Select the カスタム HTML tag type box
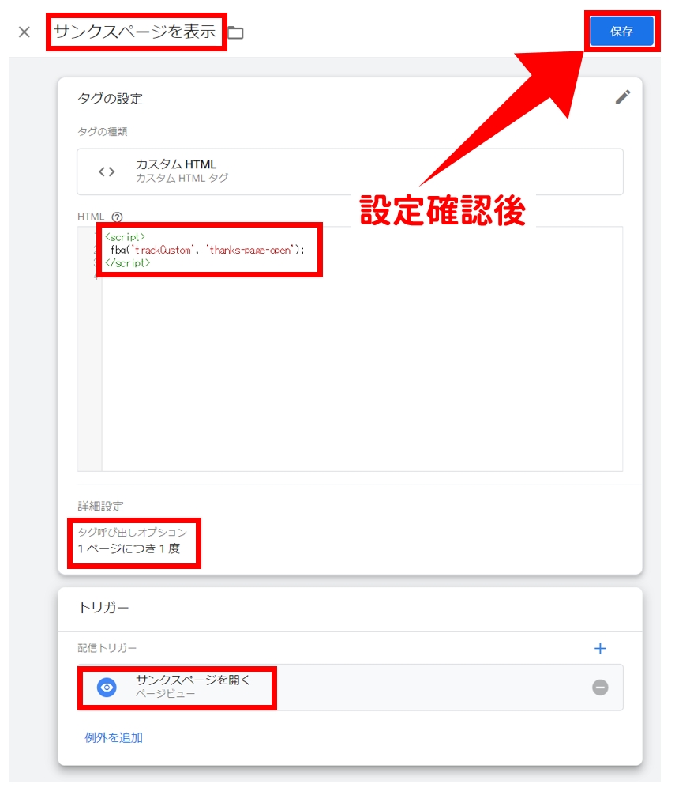This screenshot has width=675, height=799. click(350, 171)
